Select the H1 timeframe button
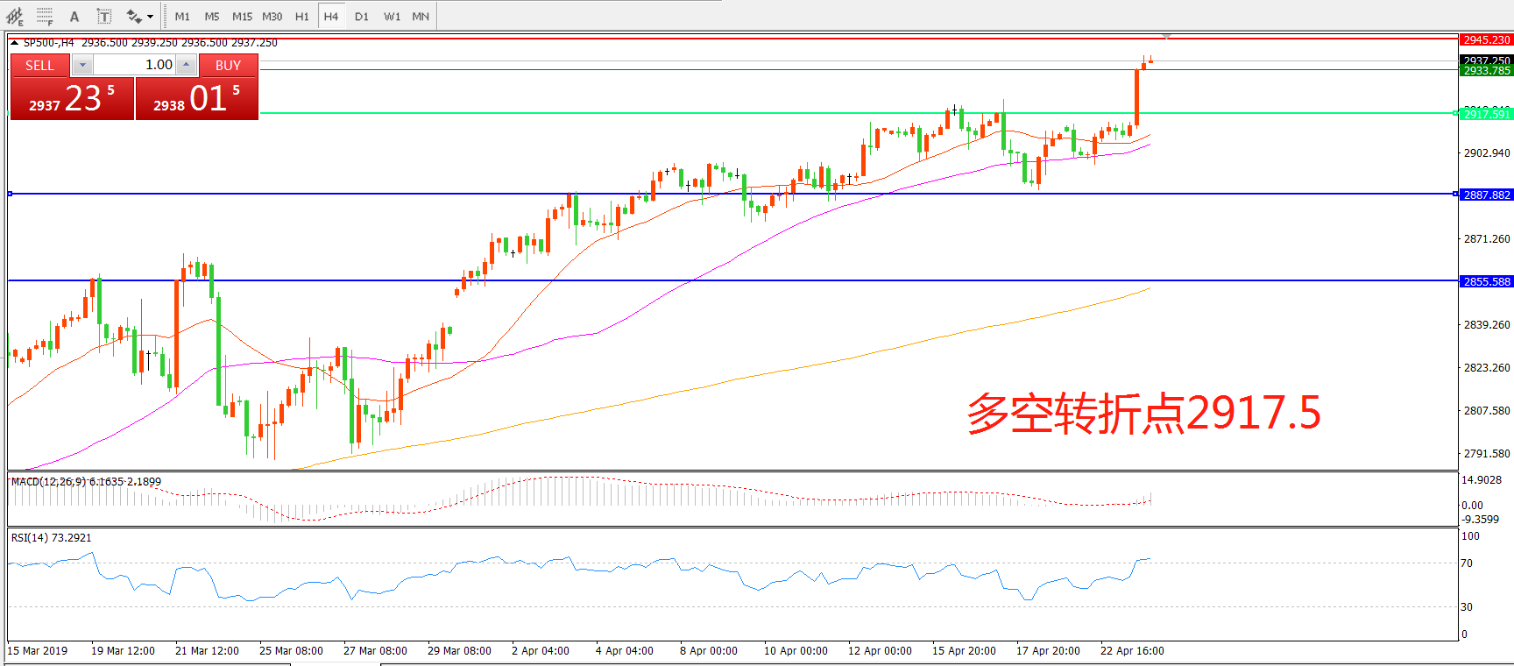The image size is (1514, 666). coord(301,16)
